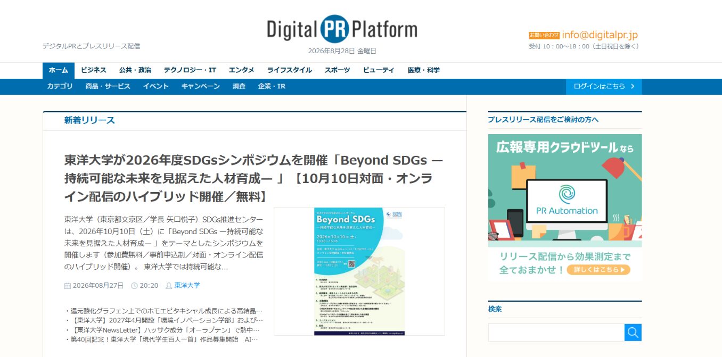This screenshot has width=722, height=357.
Task: Open the ホーム menu tab
Action: coord(59,70)
